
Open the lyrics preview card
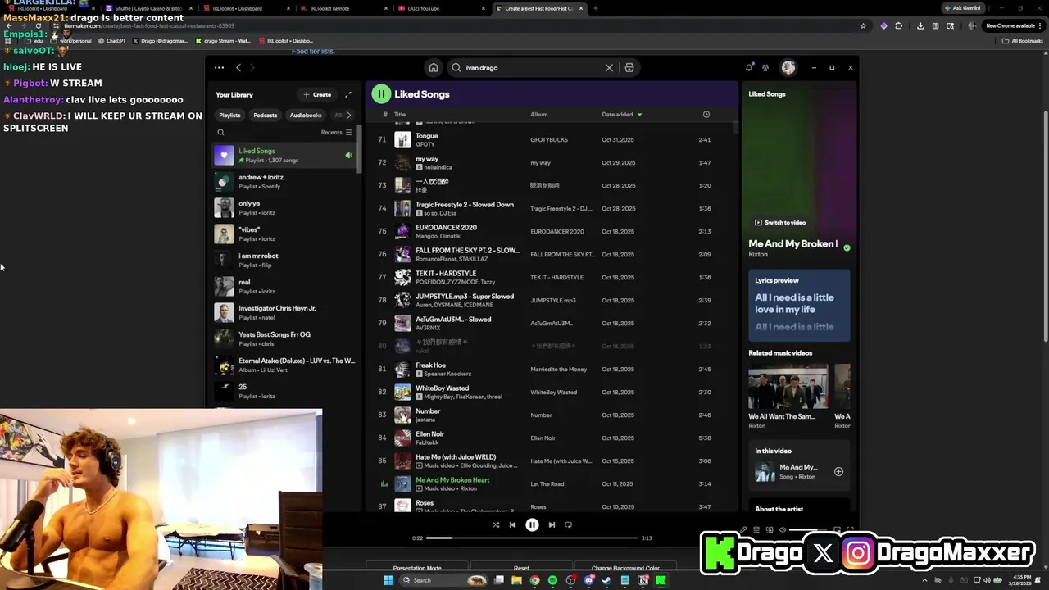[x=799, y=305]
